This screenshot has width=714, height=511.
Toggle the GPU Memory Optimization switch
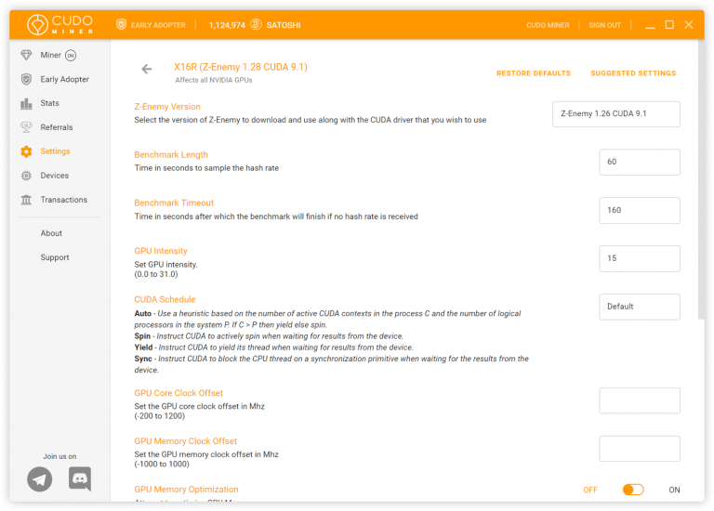(x=633, y=490)
